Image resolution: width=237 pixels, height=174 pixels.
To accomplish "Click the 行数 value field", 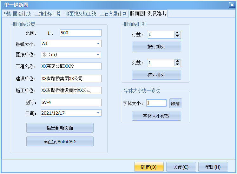I will point(161,35).
